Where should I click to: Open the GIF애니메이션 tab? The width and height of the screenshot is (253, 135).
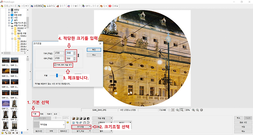(90, 6)
